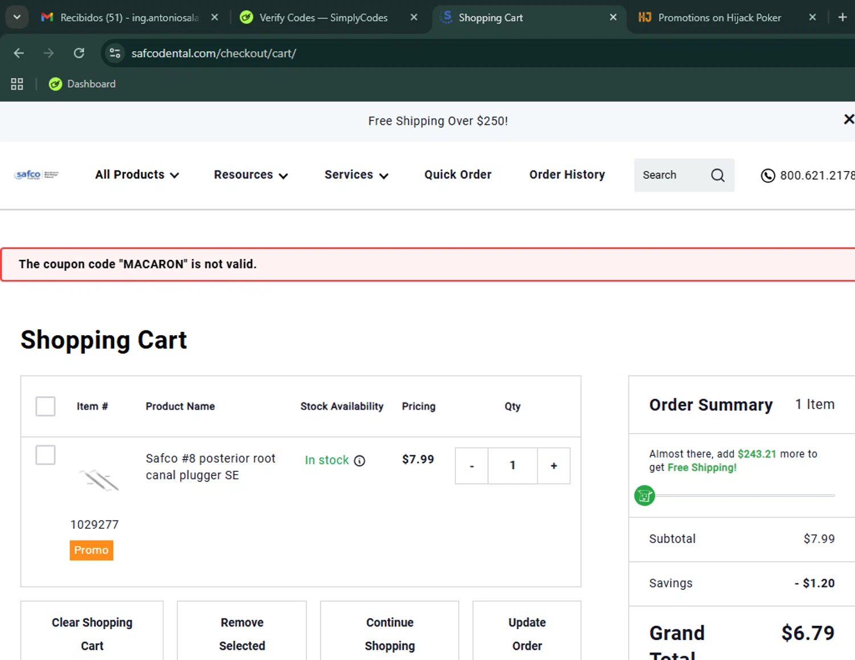Open the Order History page
855x660 pixels.
(x=567, y=175)
